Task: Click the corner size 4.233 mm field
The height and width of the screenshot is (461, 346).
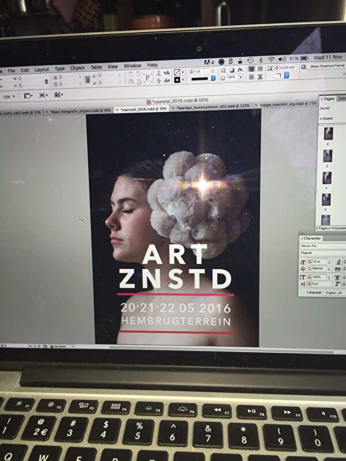Action: pos(288,67)
